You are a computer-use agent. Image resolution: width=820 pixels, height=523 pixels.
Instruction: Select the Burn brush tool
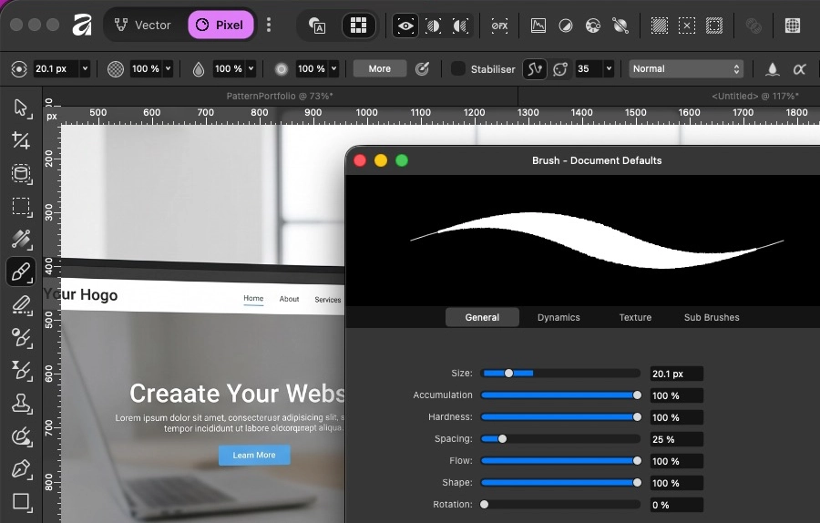(21, 370)
